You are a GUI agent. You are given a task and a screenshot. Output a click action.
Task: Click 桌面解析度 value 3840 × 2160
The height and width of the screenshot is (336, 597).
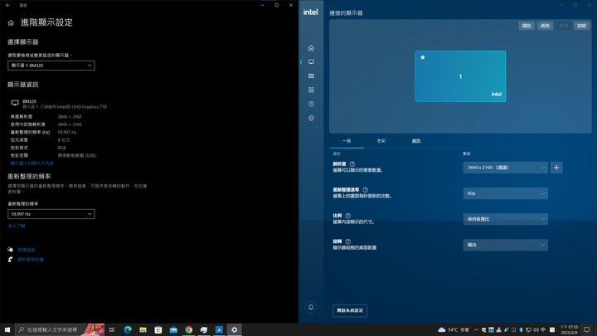point(70,117)
